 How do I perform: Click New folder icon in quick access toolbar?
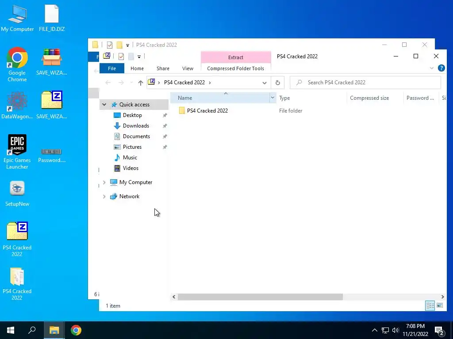131,56
